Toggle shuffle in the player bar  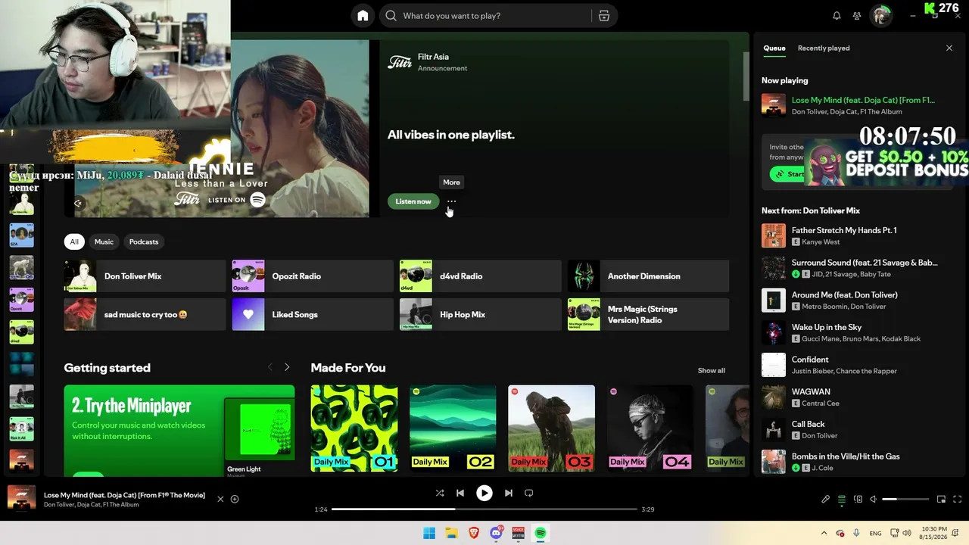440,493
